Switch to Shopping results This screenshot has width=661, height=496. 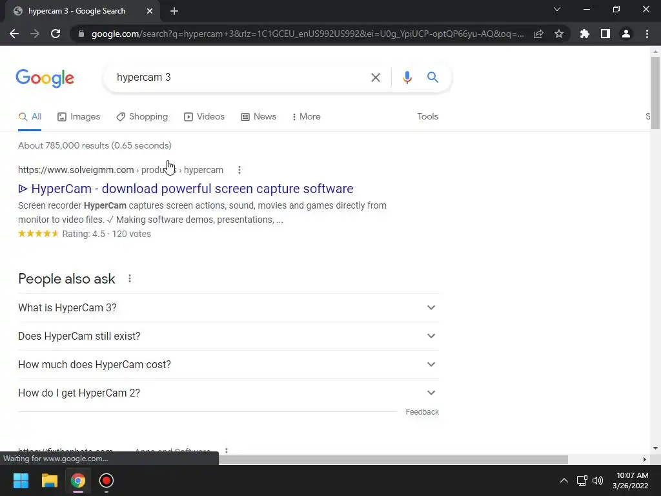(142, 117)
